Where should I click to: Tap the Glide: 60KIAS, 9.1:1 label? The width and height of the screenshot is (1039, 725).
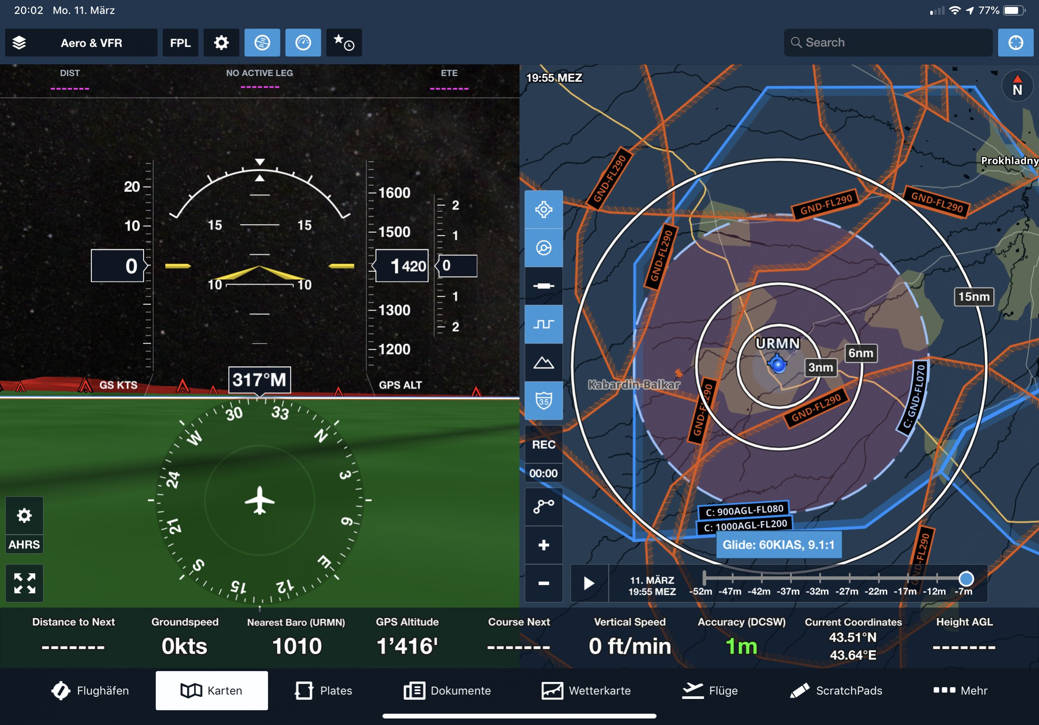(778, 545)
